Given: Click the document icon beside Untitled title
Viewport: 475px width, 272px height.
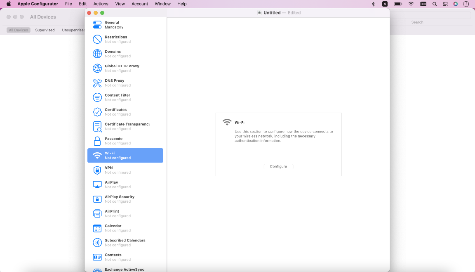Looking at the screenshot, I should 260,13.
